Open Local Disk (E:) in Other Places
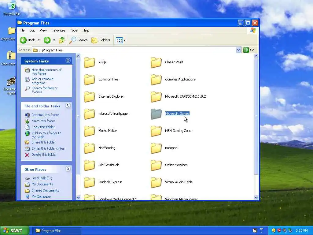Viewport: 313px width, 235px height. tap(42, 178)
